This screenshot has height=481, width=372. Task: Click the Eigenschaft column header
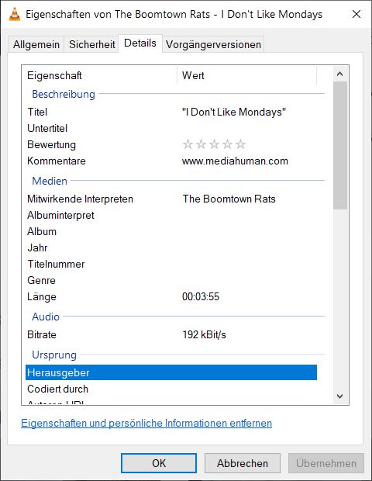point(99,75)
